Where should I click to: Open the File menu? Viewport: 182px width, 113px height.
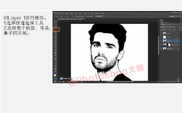[x=59, y=13]
